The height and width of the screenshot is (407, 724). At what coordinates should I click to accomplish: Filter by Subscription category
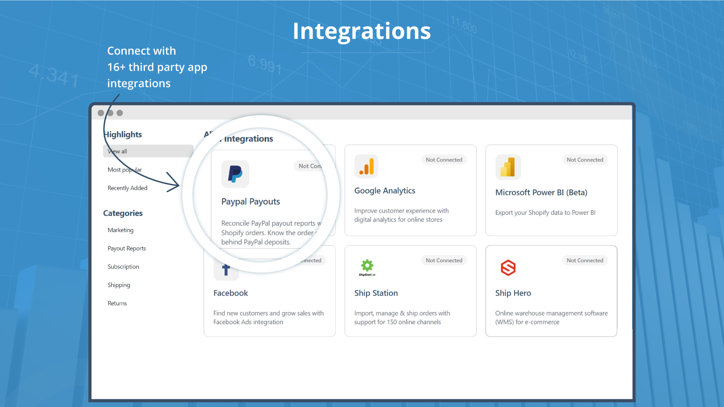coord(124,267)
